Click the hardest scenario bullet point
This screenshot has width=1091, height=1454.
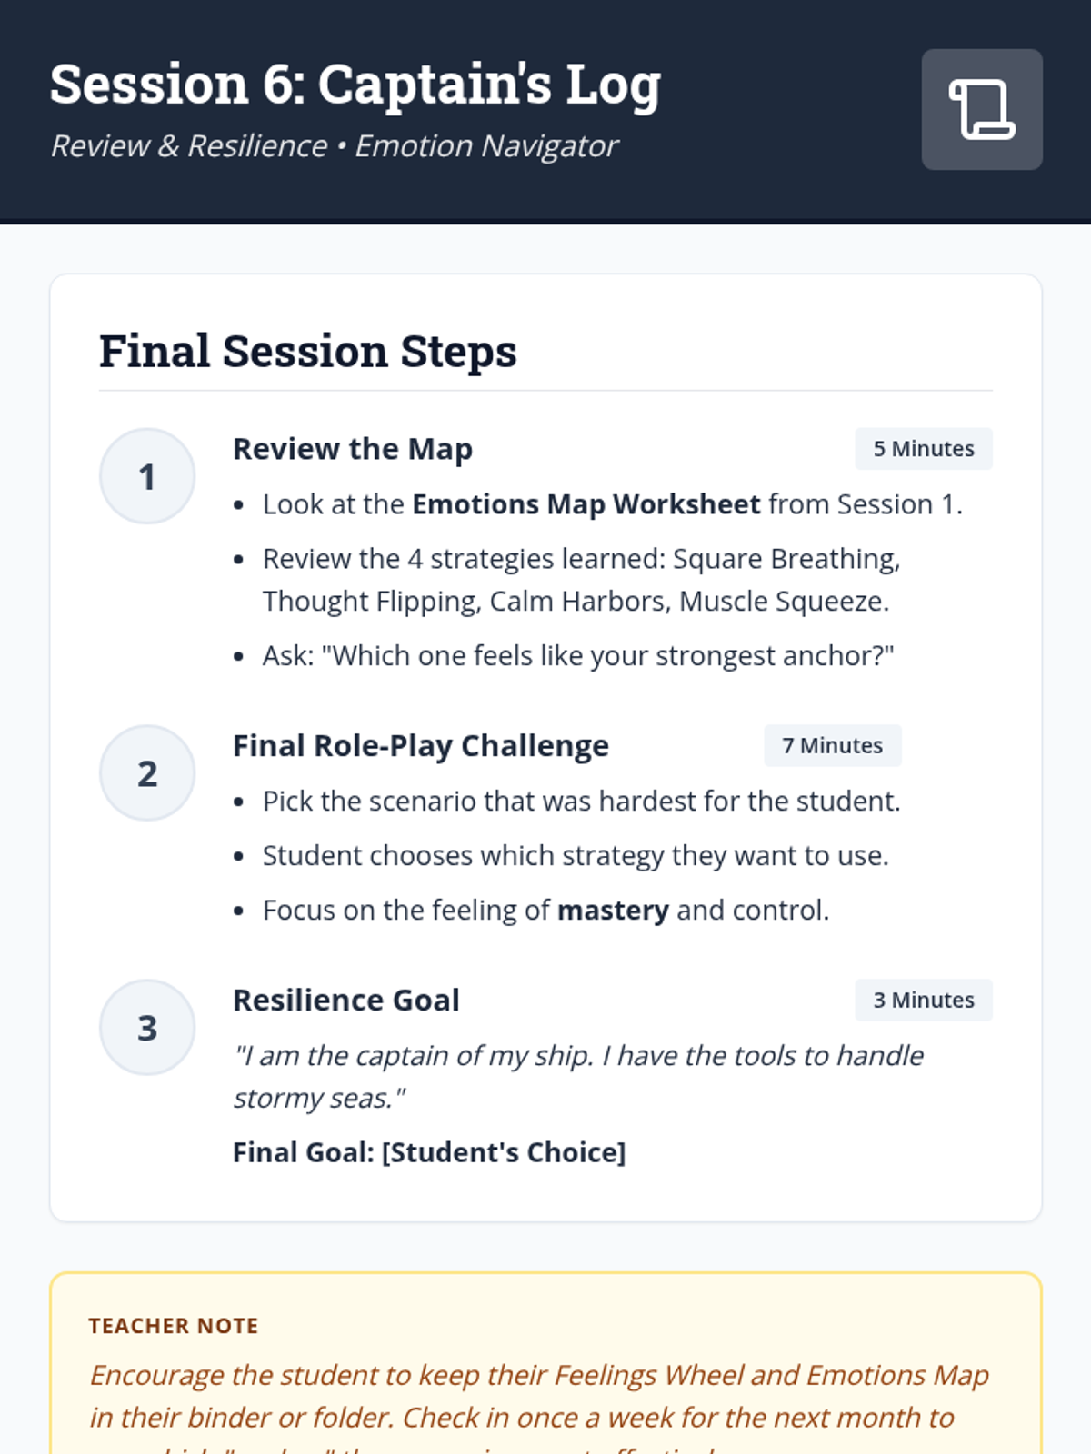pos(581,801)
